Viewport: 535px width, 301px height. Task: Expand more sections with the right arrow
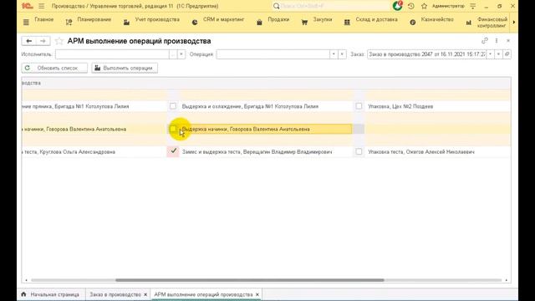coord(514,23)
